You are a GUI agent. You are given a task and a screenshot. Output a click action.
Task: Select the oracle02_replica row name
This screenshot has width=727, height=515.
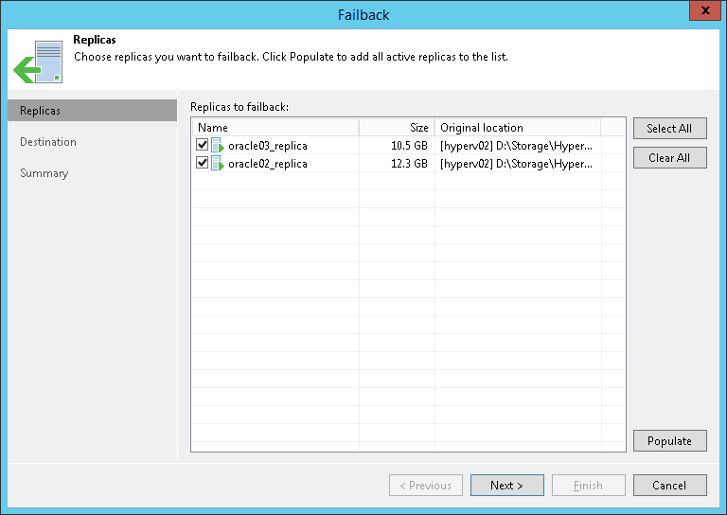click(268, 164)
